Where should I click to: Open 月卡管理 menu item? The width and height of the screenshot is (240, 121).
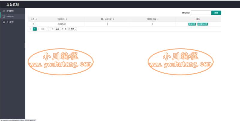pos(13,22)
